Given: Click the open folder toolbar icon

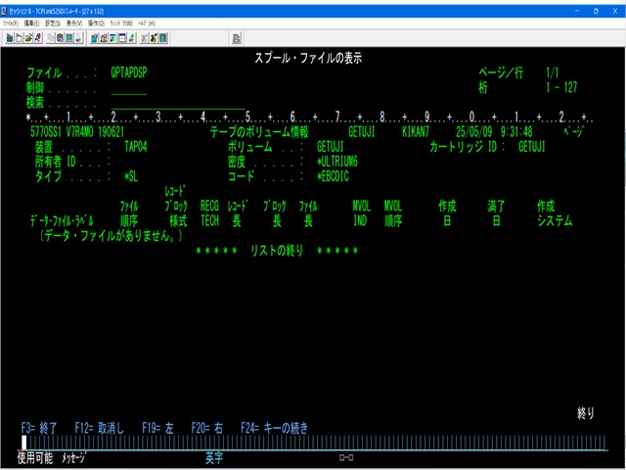Looking at the screenshot, I should point(28,37).
